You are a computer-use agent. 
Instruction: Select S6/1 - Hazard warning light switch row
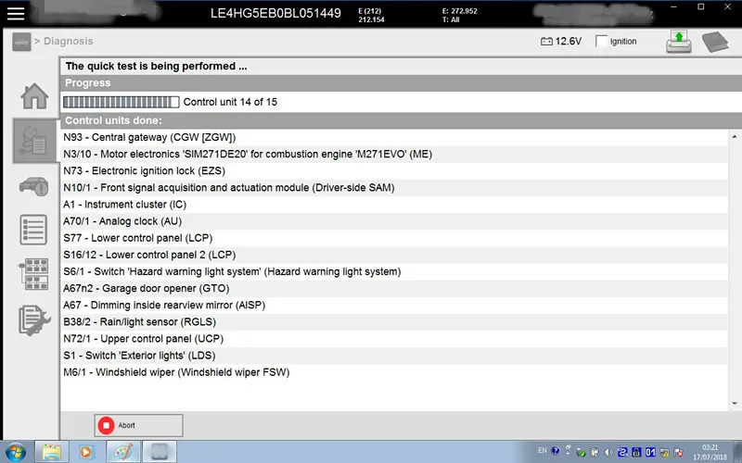point(393,271)
